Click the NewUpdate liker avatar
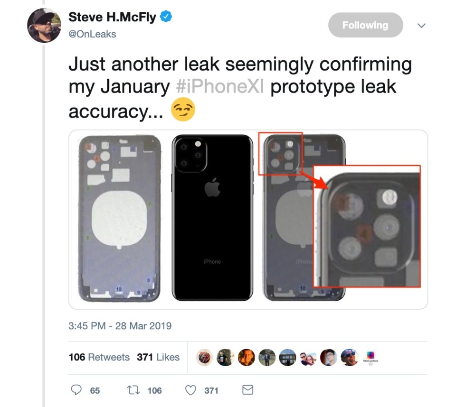 [369, 358]
